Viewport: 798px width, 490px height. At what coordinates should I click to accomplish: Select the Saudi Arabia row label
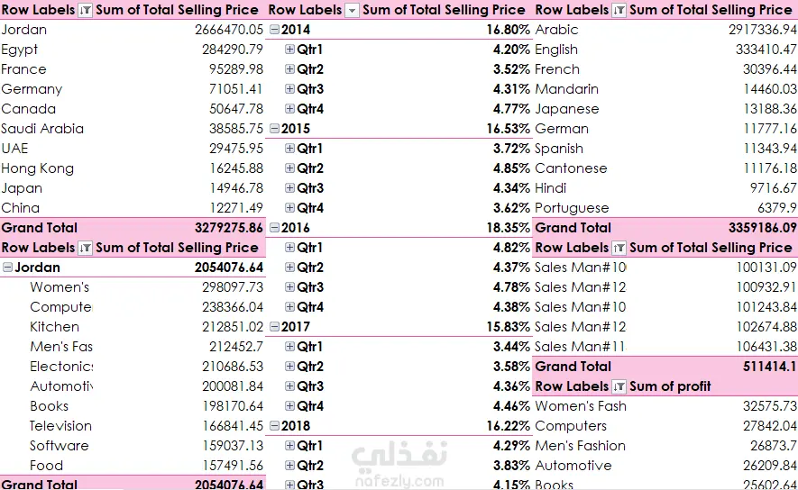42,129
